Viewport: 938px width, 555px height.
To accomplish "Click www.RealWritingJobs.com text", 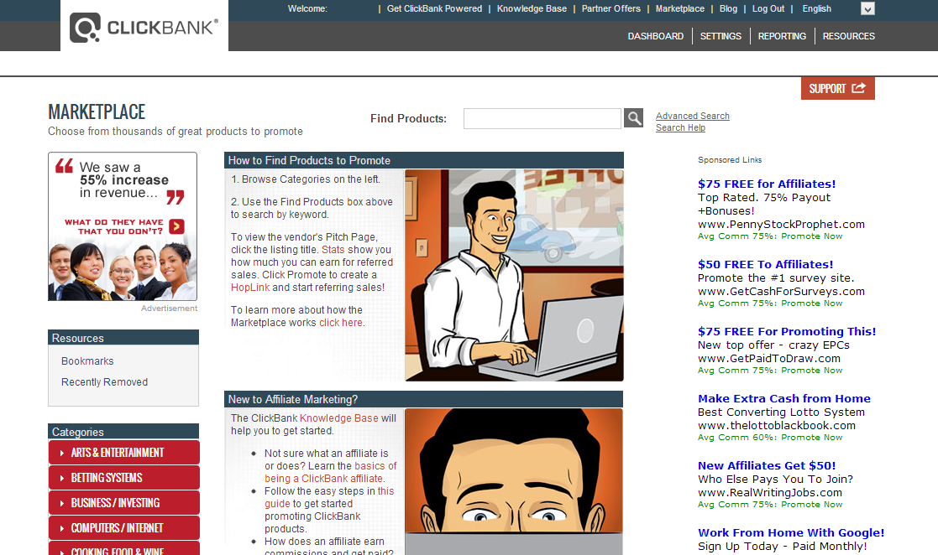I will click(x=770, y=492).
